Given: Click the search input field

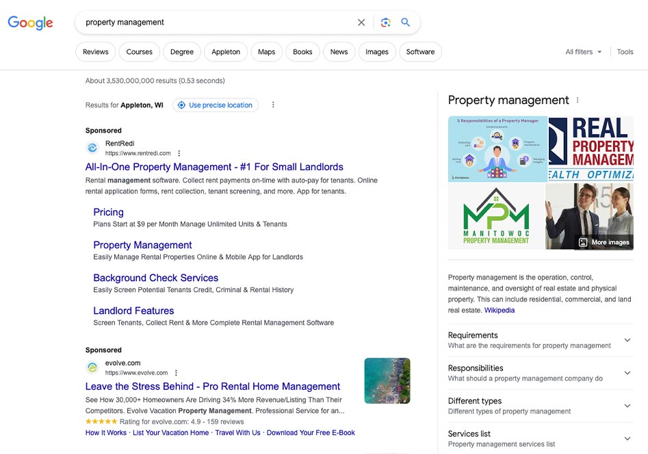Looking at the screenshot, I should pyautogui.click(x=217, y=23).
